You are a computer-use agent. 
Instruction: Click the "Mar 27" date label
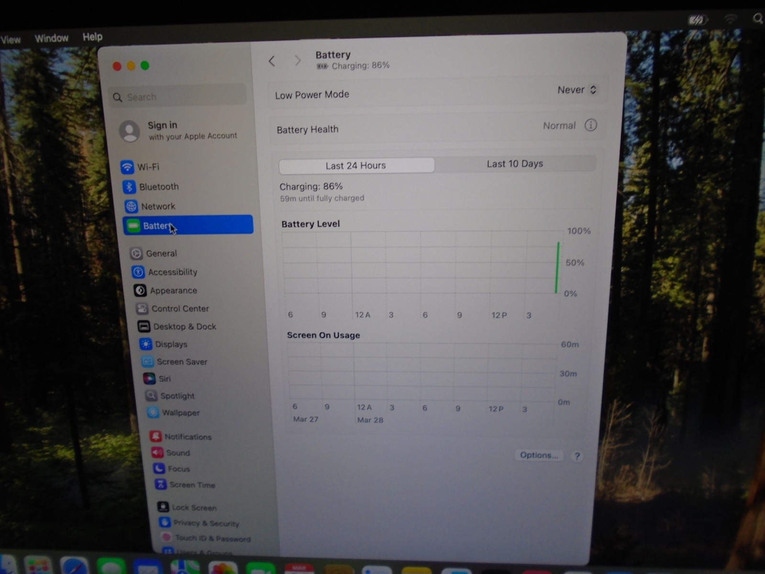[x=306, y=419]
